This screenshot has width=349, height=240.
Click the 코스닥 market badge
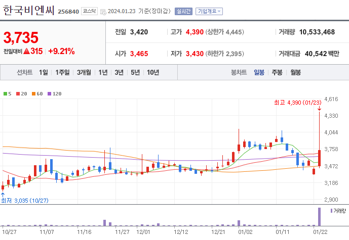(89, 11)
